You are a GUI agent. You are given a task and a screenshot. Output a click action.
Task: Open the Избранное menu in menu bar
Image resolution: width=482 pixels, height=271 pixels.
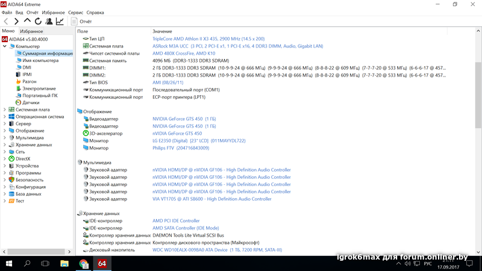point(53,13)
